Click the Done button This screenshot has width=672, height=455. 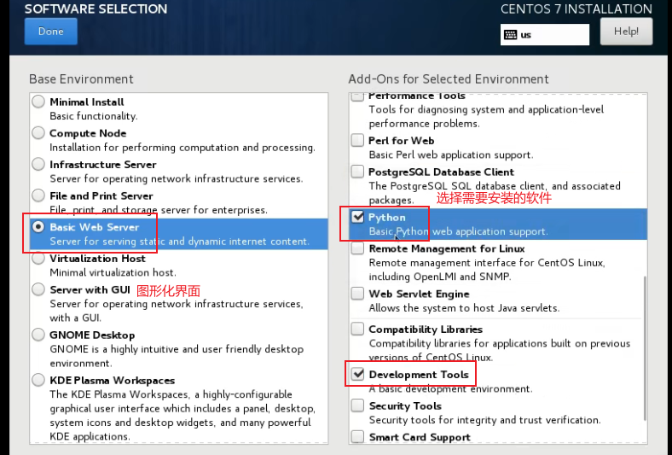pos(50,32)
